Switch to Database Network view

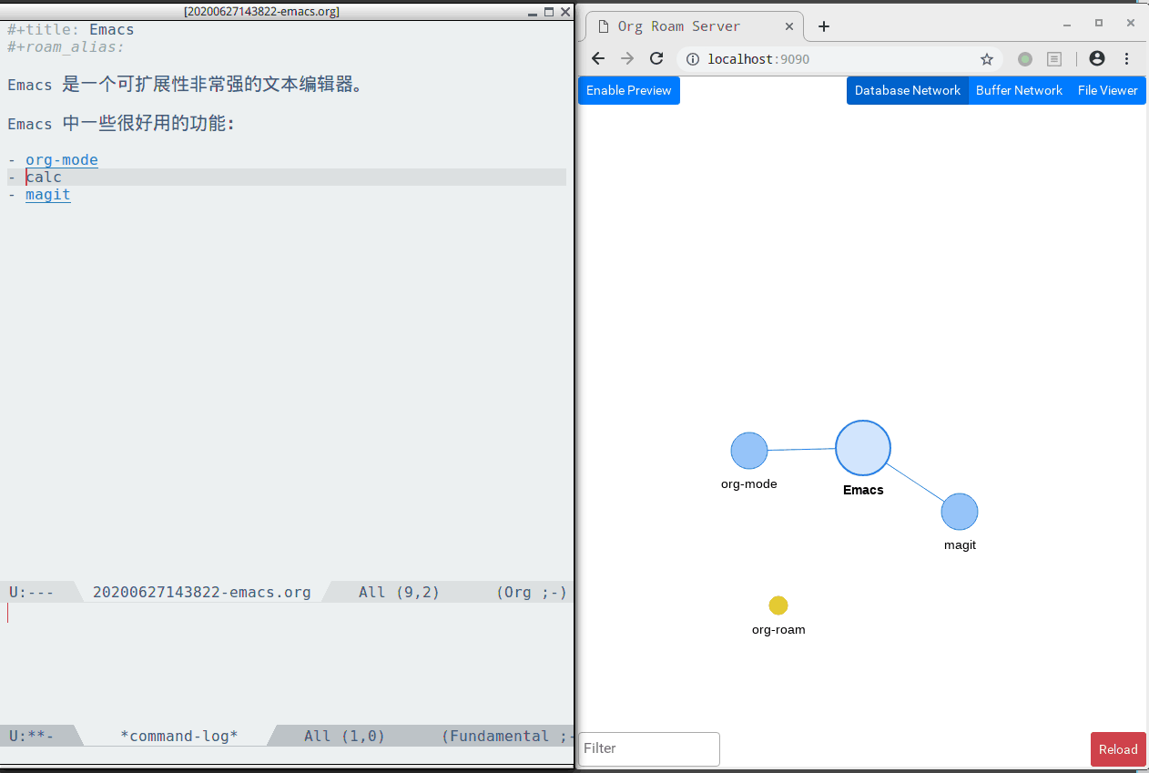click(908, 90)
